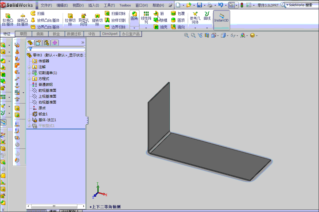Select the 旋转切除 revolved cut tool

tap(97, 20)
